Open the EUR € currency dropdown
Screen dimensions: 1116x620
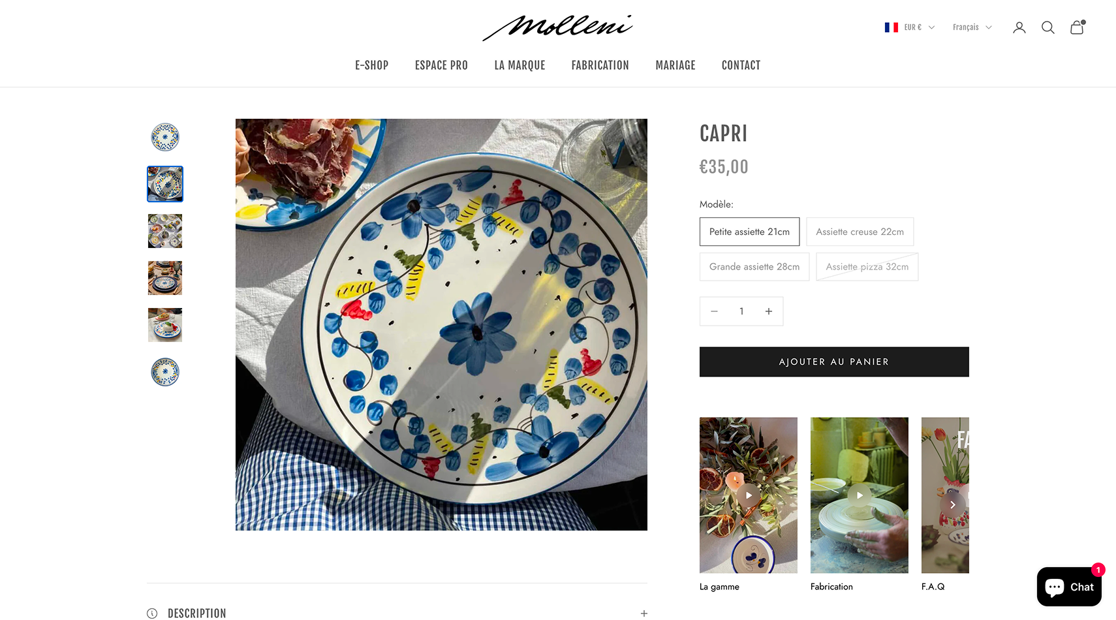(x=910, y=27)
